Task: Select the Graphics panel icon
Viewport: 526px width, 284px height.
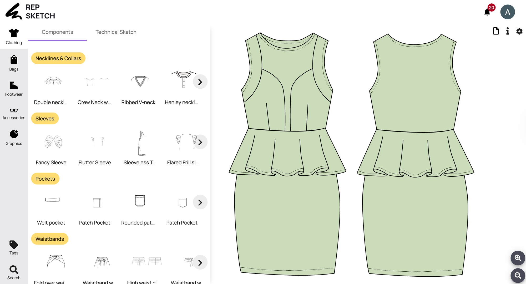Action: pyautogui.click(x=14, y=135)
